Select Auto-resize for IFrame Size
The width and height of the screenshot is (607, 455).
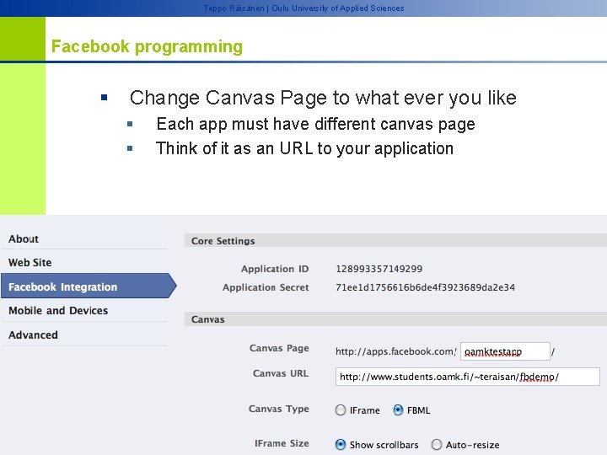[x=437, y=445]
